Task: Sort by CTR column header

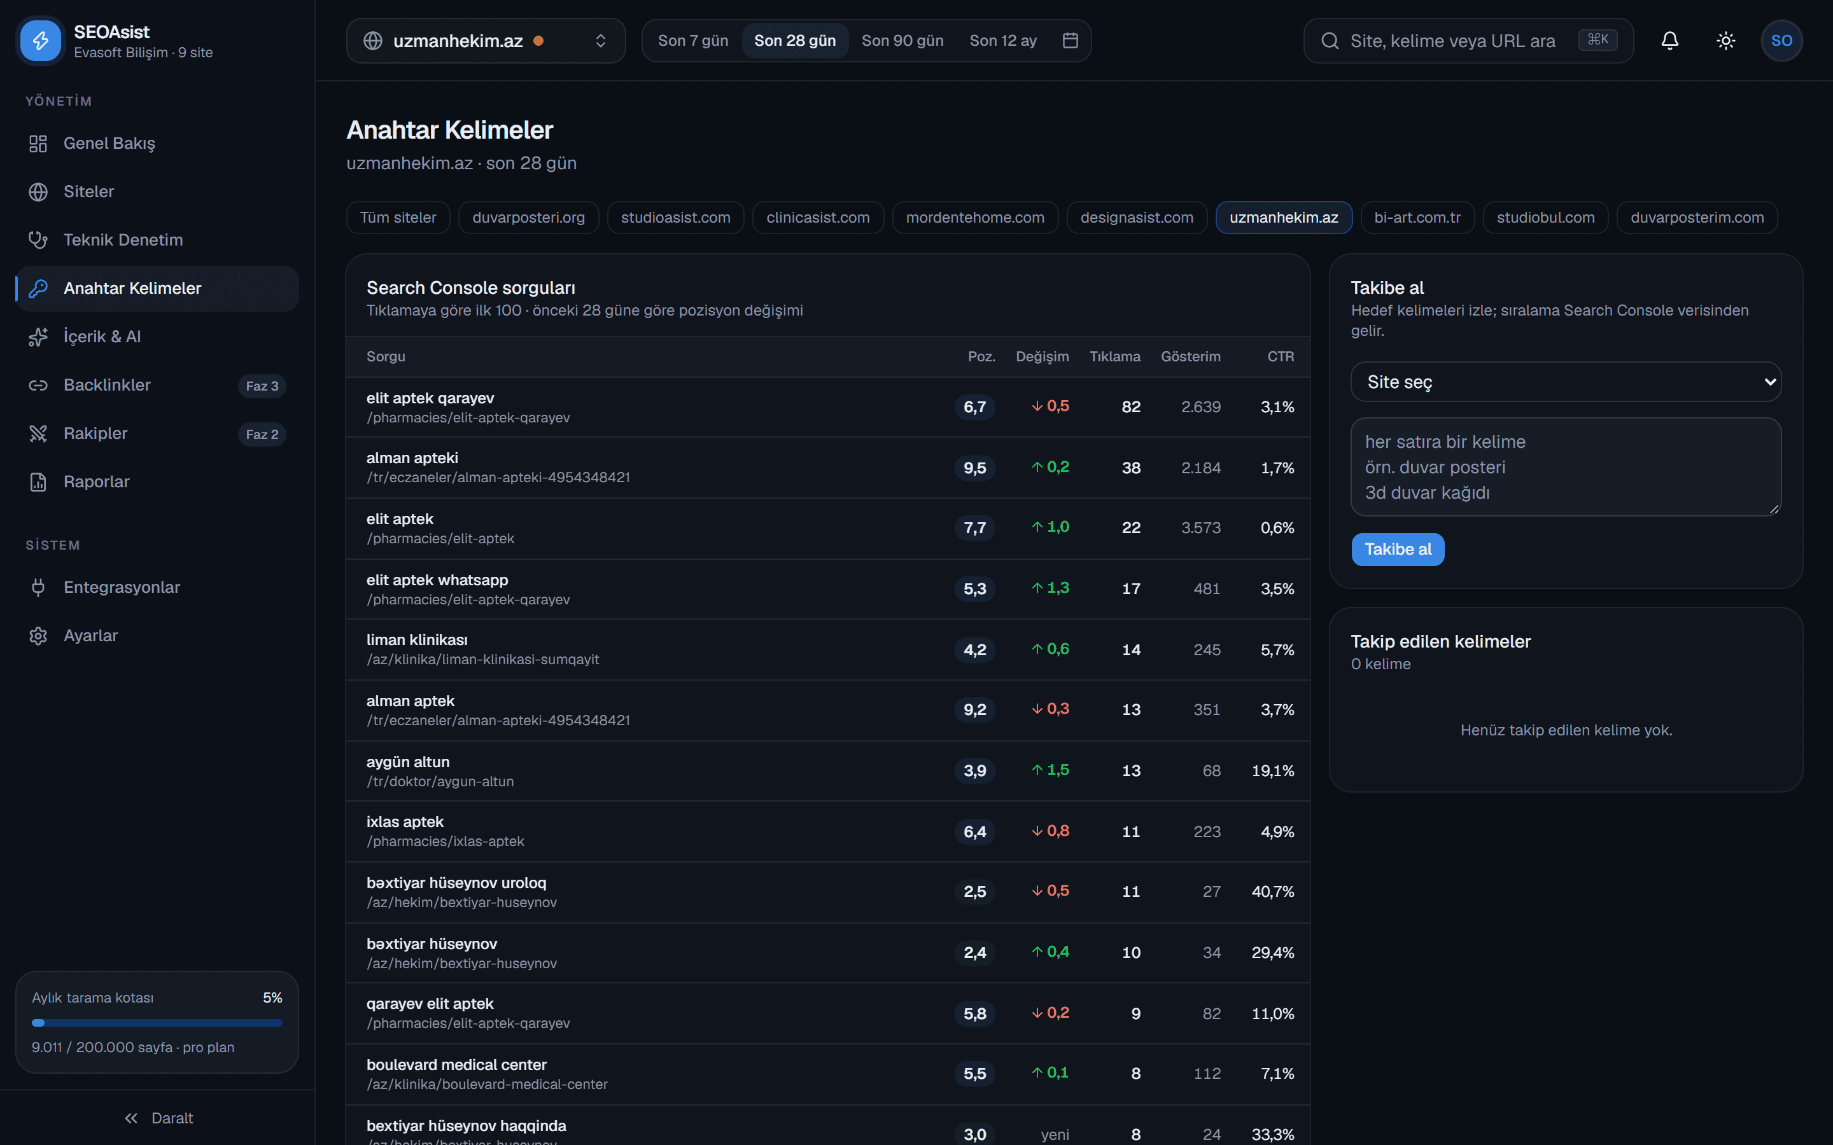Action: 1280,357
